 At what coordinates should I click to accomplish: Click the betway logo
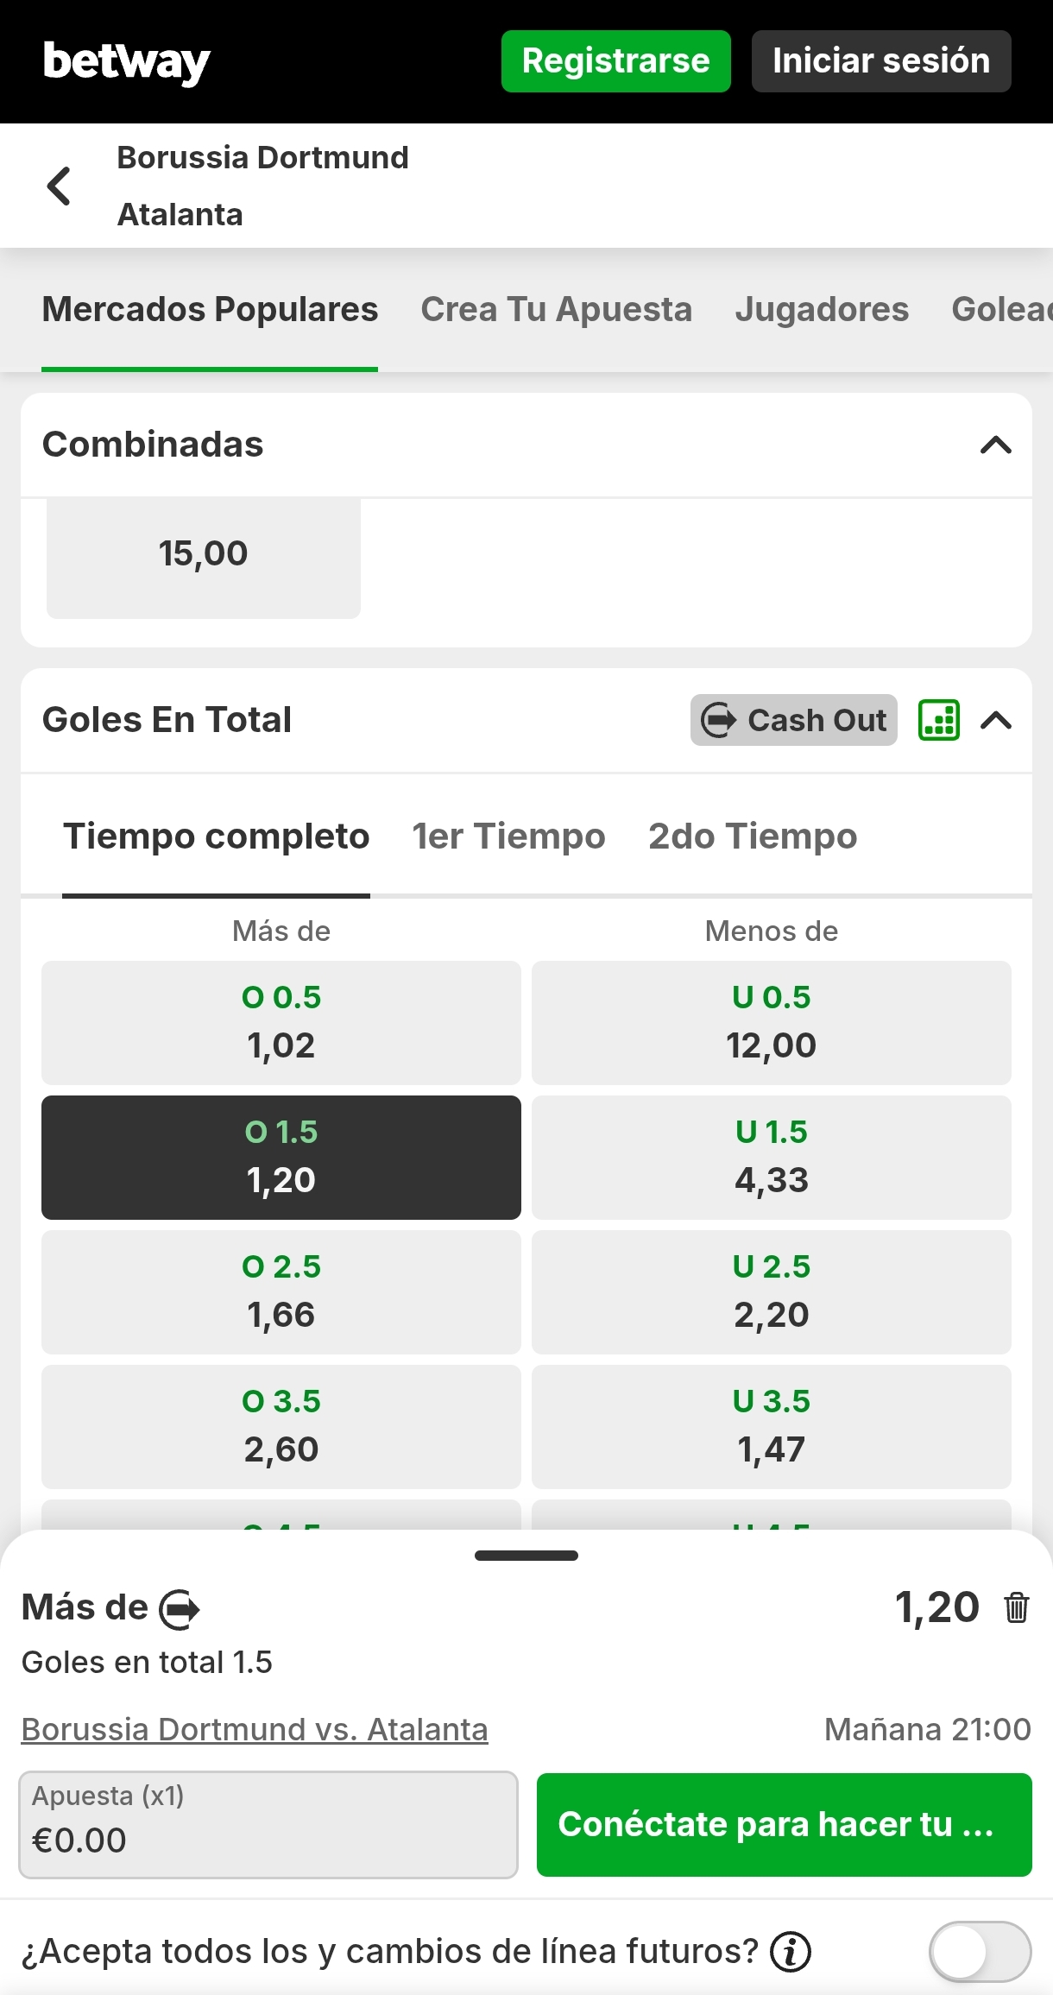tap(127, 61)
